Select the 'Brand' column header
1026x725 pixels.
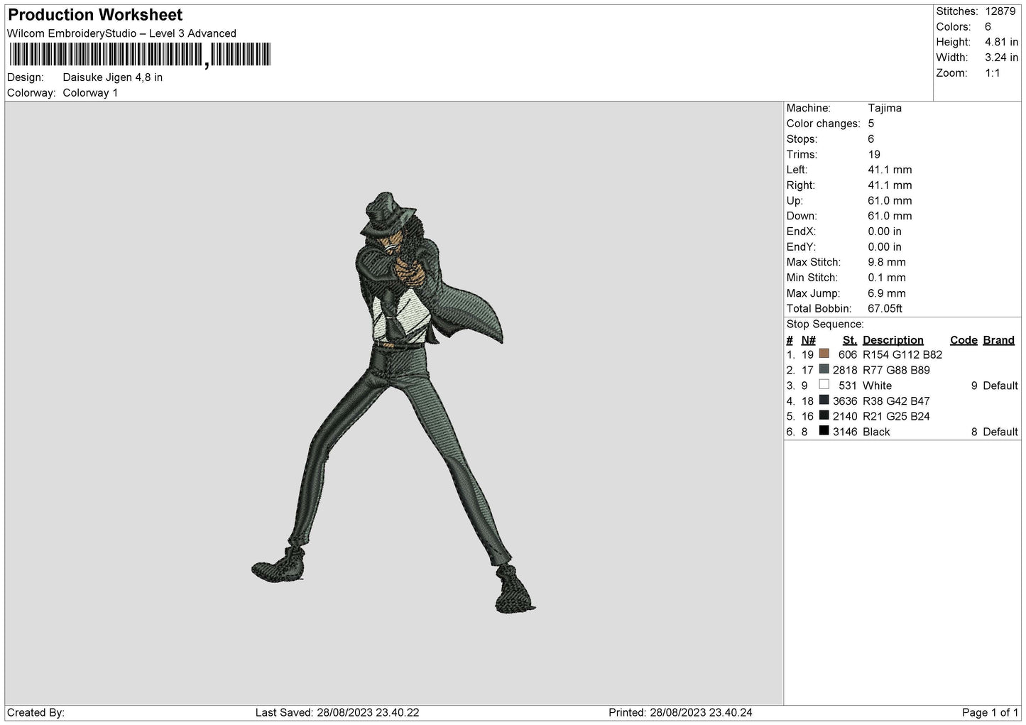(x=998, y=340)
